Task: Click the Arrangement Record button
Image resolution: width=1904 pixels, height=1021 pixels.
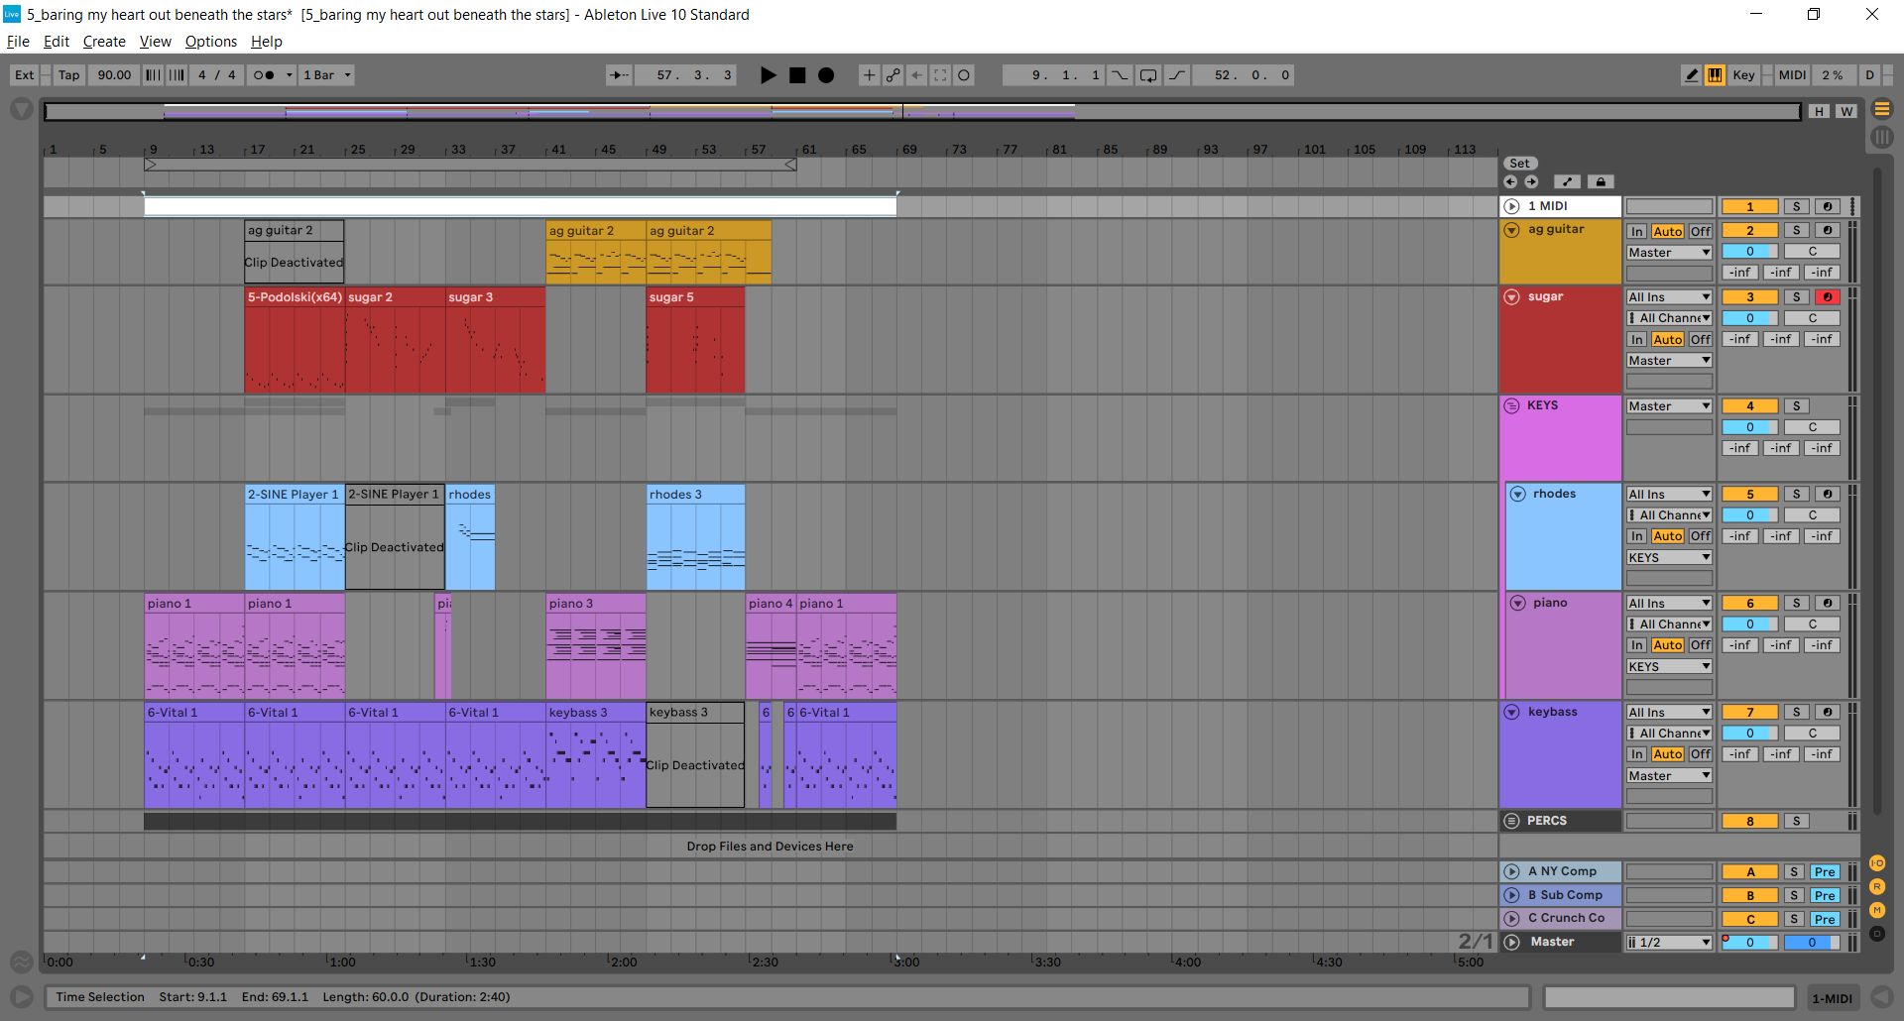Action: (x=826, y=75)
